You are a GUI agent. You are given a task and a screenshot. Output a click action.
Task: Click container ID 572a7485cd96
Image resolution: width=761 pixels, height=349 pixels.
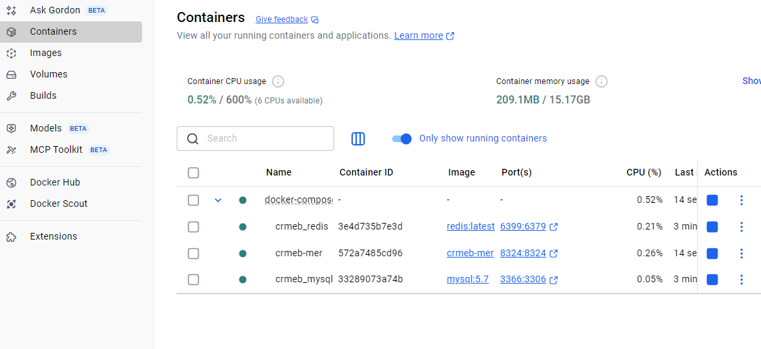pyautogui.click(x=370, y=253)
